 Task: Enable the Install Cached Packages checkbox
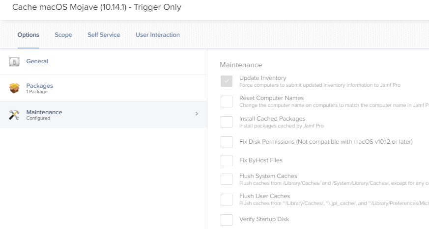point(227,122)
